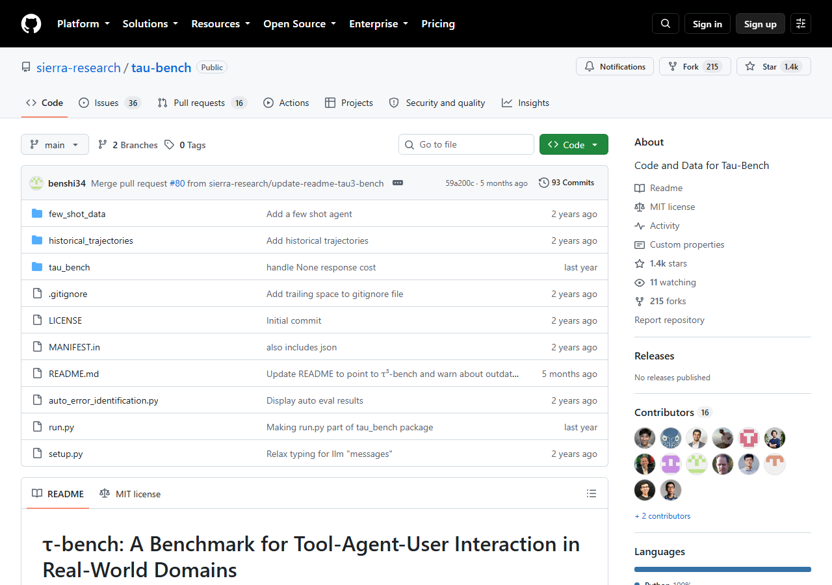This screenshot has height=585, width=832.
Task: Open the MANIFEST.in file
Action: (x=74, y=347)
